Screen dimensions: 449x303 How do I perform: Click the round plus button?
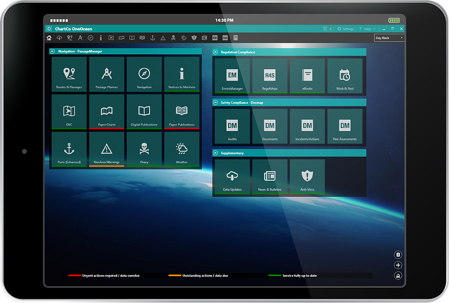point(398,265)
